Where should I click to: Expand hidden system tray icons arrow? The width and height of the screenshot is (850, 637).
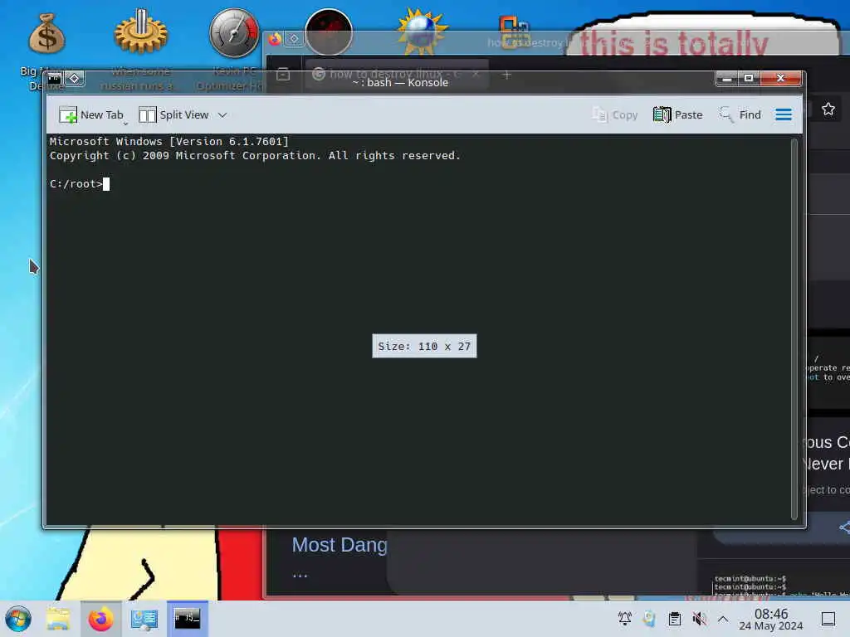723,619
